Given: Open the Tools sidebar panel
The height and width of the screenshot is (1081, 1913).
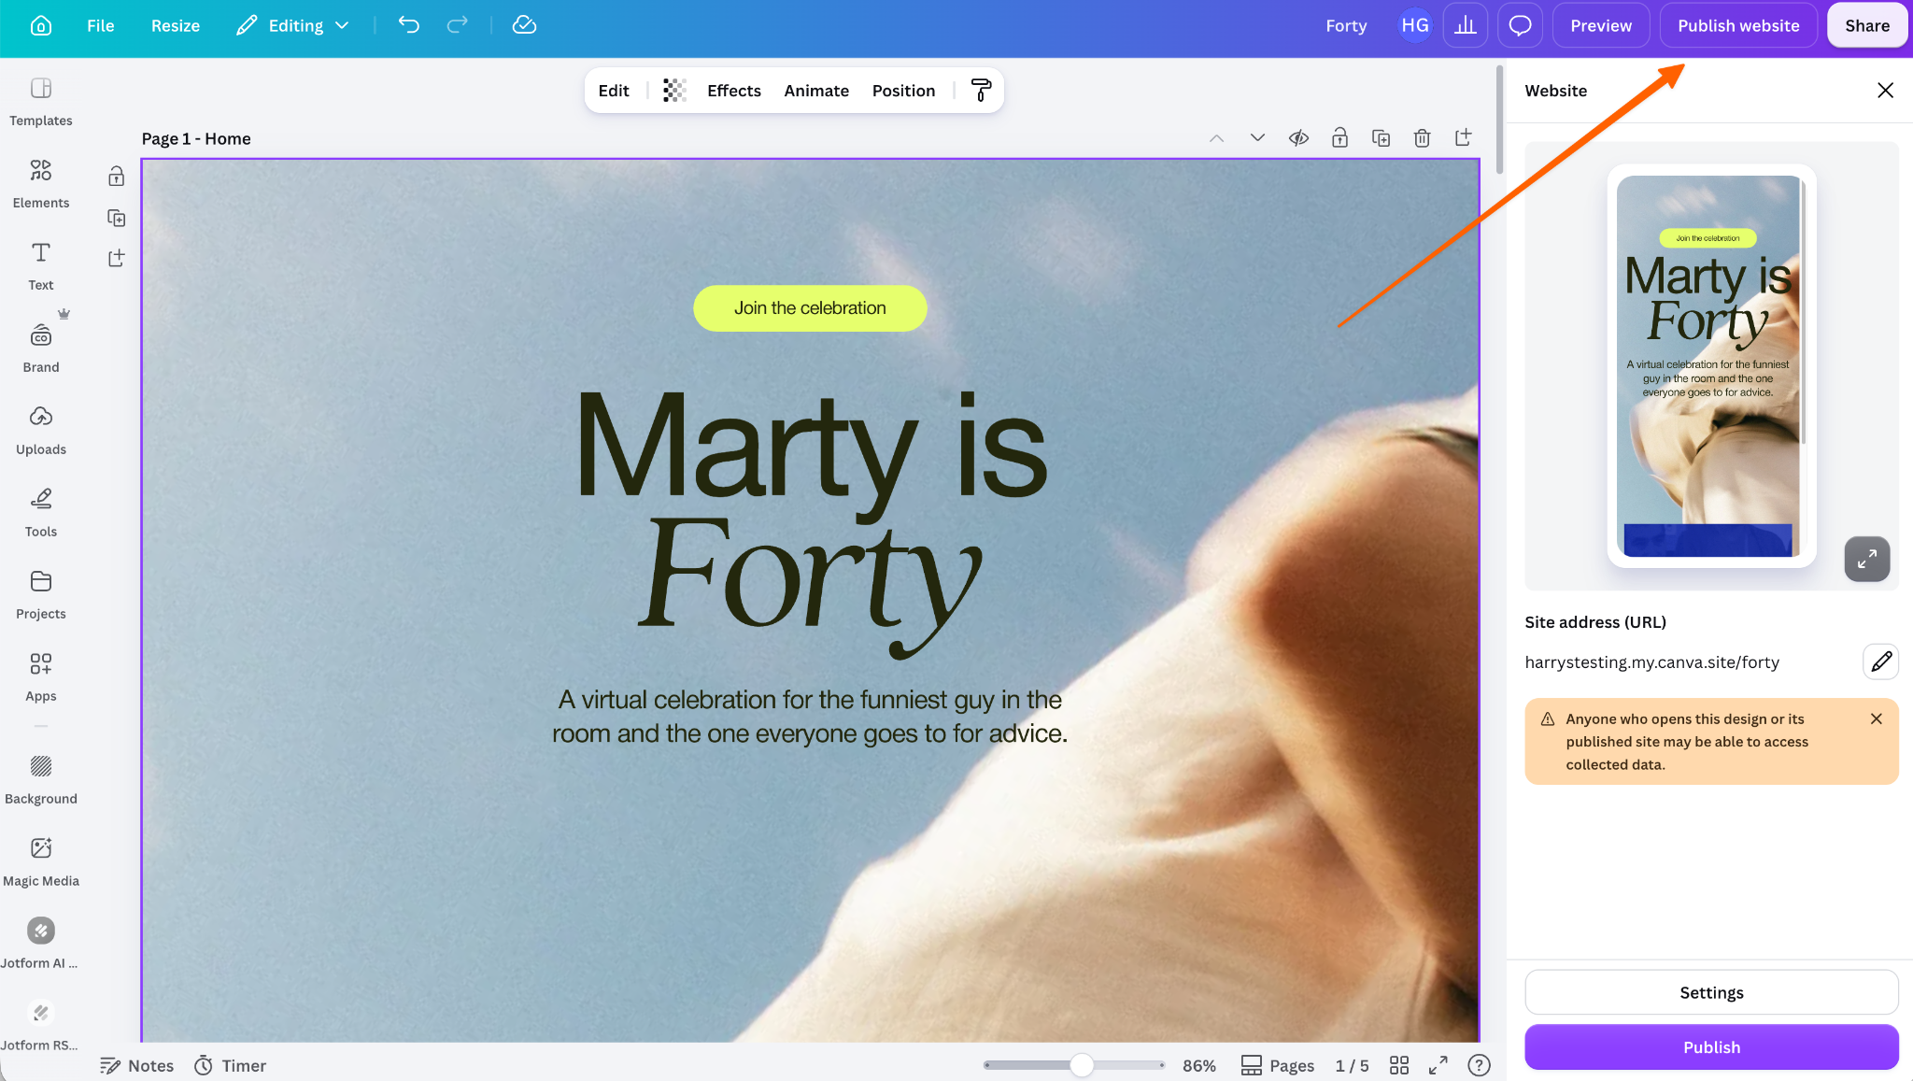Looking at the screenshot, I should click(41, 513).
